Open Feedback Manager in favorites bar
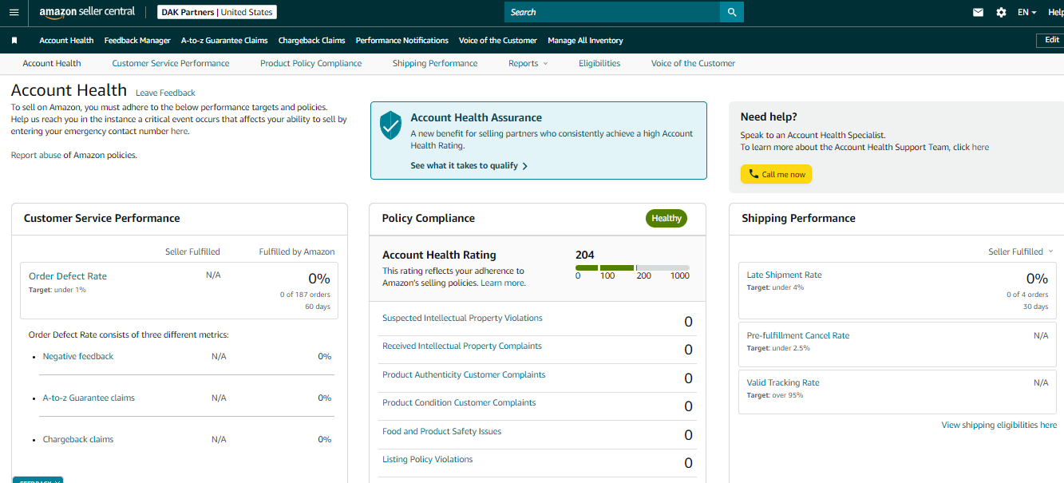The height and width of the screenshot is (483, 1064). 137,40
